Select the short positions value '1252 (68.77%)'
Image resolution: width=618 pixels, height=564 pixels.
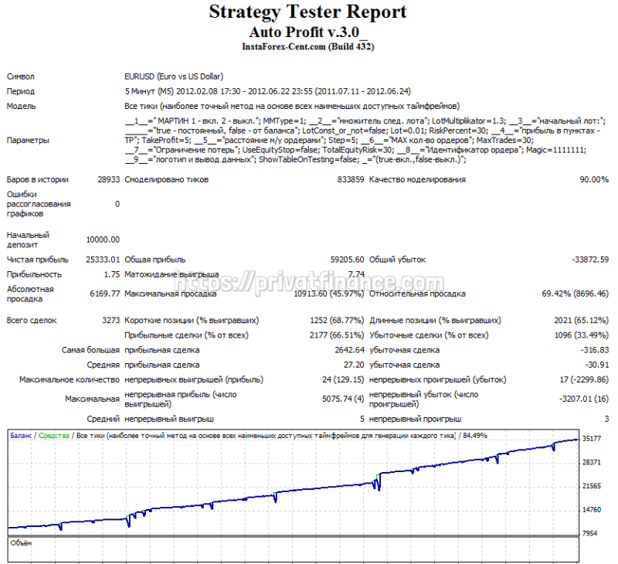pos(337,321)
